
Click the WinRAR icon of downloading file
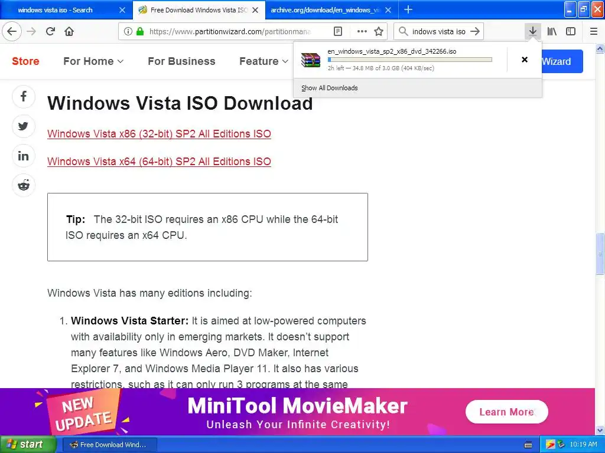coord(311,60)
